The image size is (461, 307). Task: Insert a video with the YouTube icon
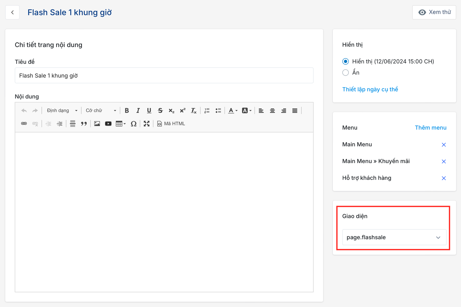tap(108, 124)
